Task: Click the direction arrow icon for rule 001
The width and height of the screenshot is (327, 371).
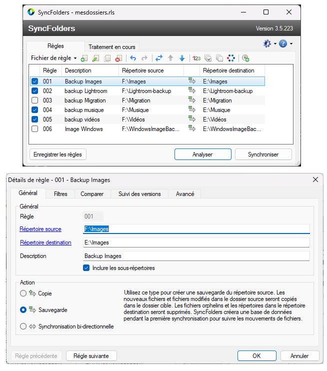Action: 192,81
